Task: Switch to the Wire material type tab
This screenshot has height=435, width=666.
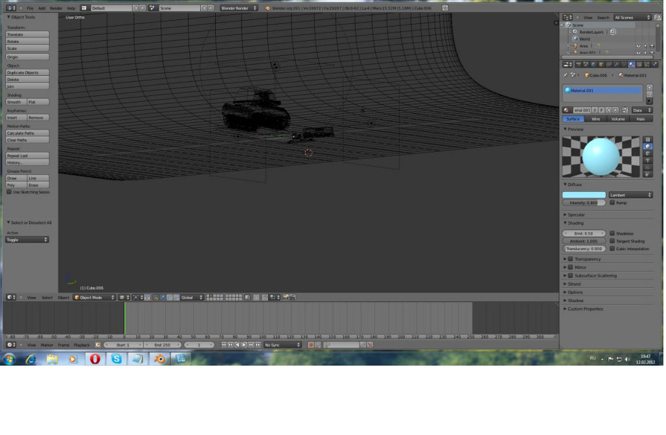Action: [x=595, y=119]
